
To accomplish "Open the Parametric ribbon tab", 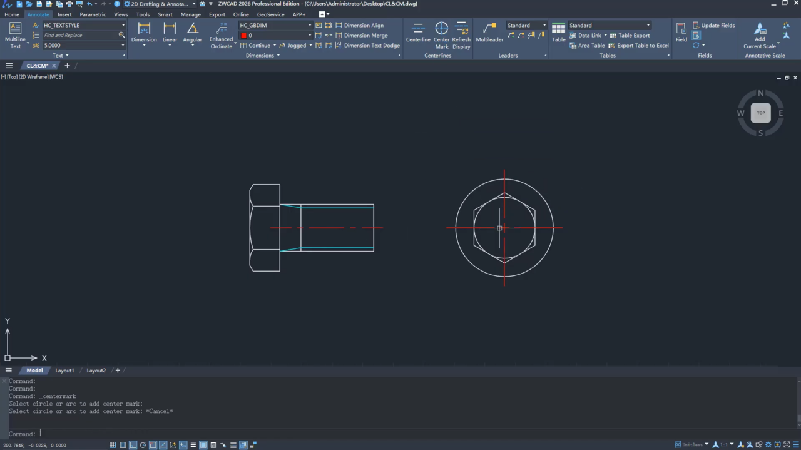I will 93,14.
